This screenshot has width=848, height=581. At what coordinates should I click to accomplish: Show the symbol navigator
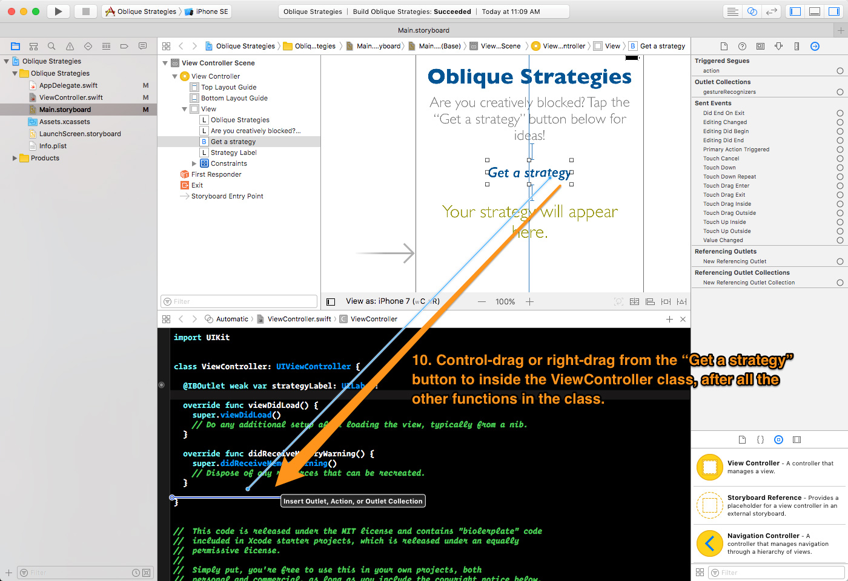33,46
